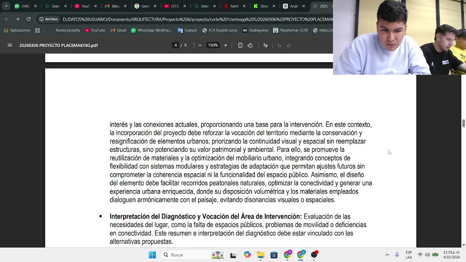
Task: Click the fit to page icon
Action: point(240,45)
